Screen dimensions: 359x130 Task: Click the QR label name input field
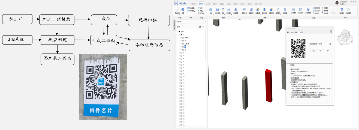pos(323,44)
